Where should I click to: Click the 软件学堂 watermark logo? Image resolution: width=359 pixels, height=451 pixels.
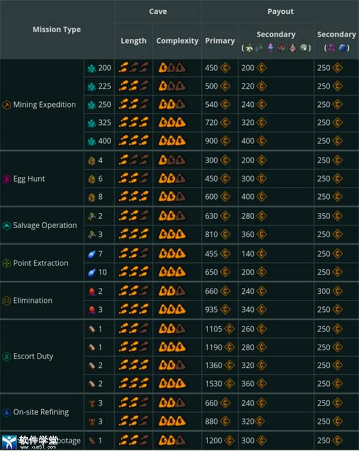click(30, 441)
